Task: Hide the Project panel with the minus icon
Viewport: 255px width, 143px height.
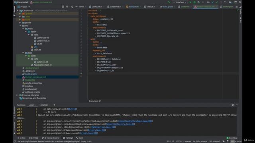Action: click(x=76, y=7)
